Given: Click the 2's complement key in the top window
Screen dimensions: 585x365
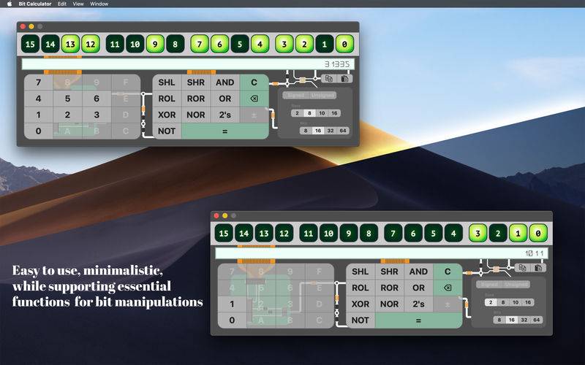Looking at the screenshot, I should 225,115.
